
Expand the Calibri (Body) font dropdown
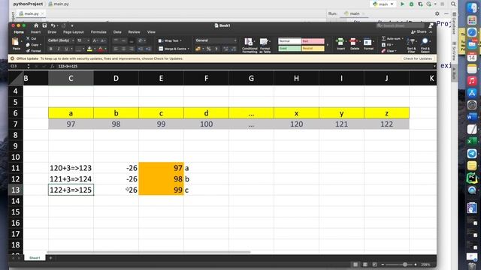73,40
